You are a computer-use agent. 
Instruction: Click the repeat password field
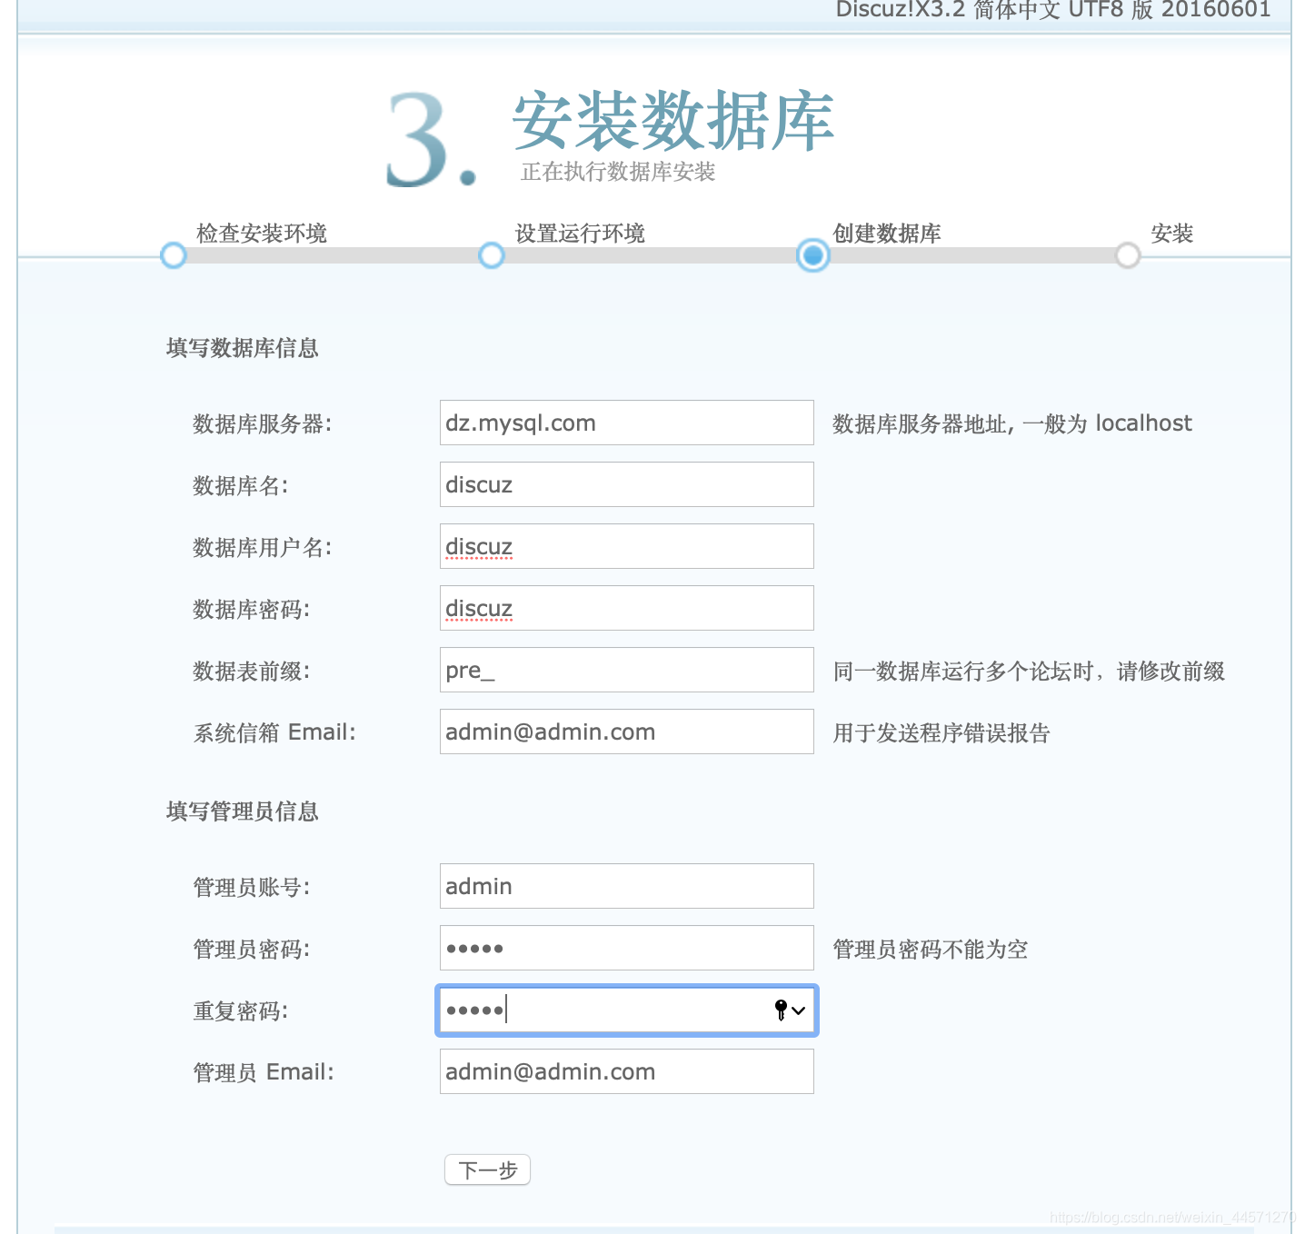(x=627, y=1010)
